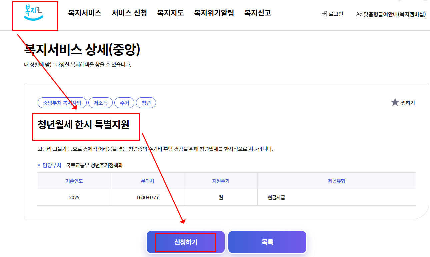Click the subtitle 내 상황에 맞는 다양한 복지혜택
The height and width of the screenshot is (257, 430).
pyautogui.click(x=78, y=65)
